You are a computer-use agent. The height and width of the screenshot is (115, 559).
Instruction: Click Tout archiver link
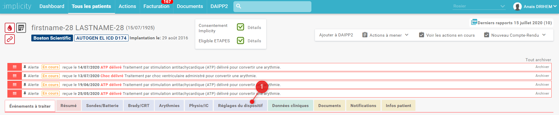coord(538,60)
